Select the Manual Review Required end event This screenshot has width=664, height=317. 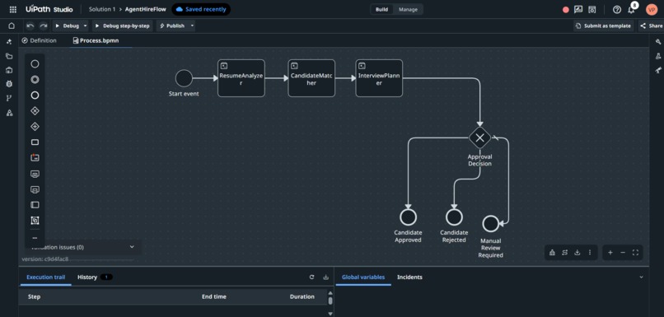point(491,224)
